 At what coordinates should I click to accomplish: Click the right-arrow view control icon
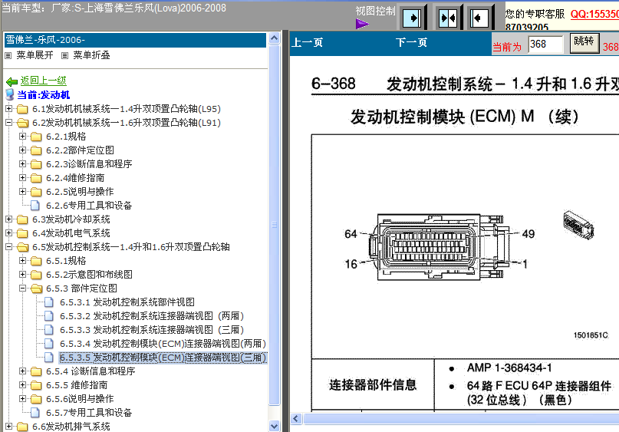(411, 18)
